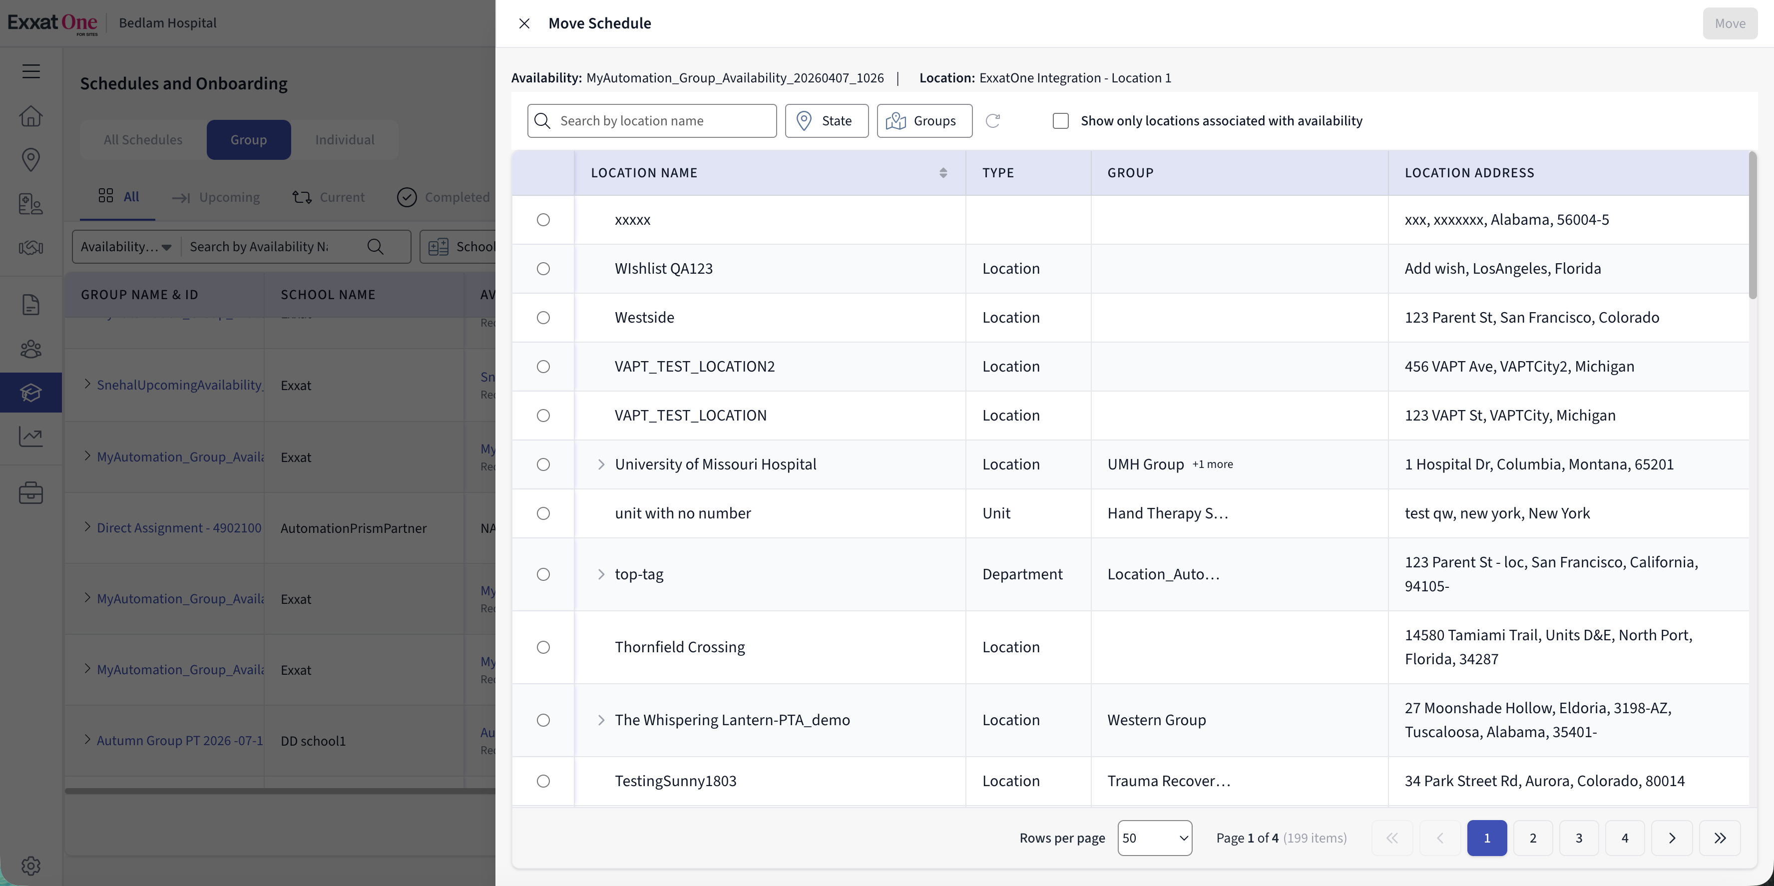1774x886 pixels.
Task: Go to previous page arrow
Action: point(1439,838)
